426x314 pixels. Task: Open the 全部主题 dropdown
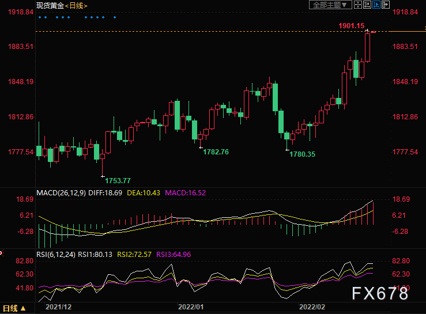coord(330,5)
